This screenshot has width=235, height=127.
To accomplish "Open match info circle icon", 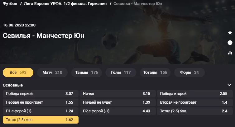I will (230, 43).
